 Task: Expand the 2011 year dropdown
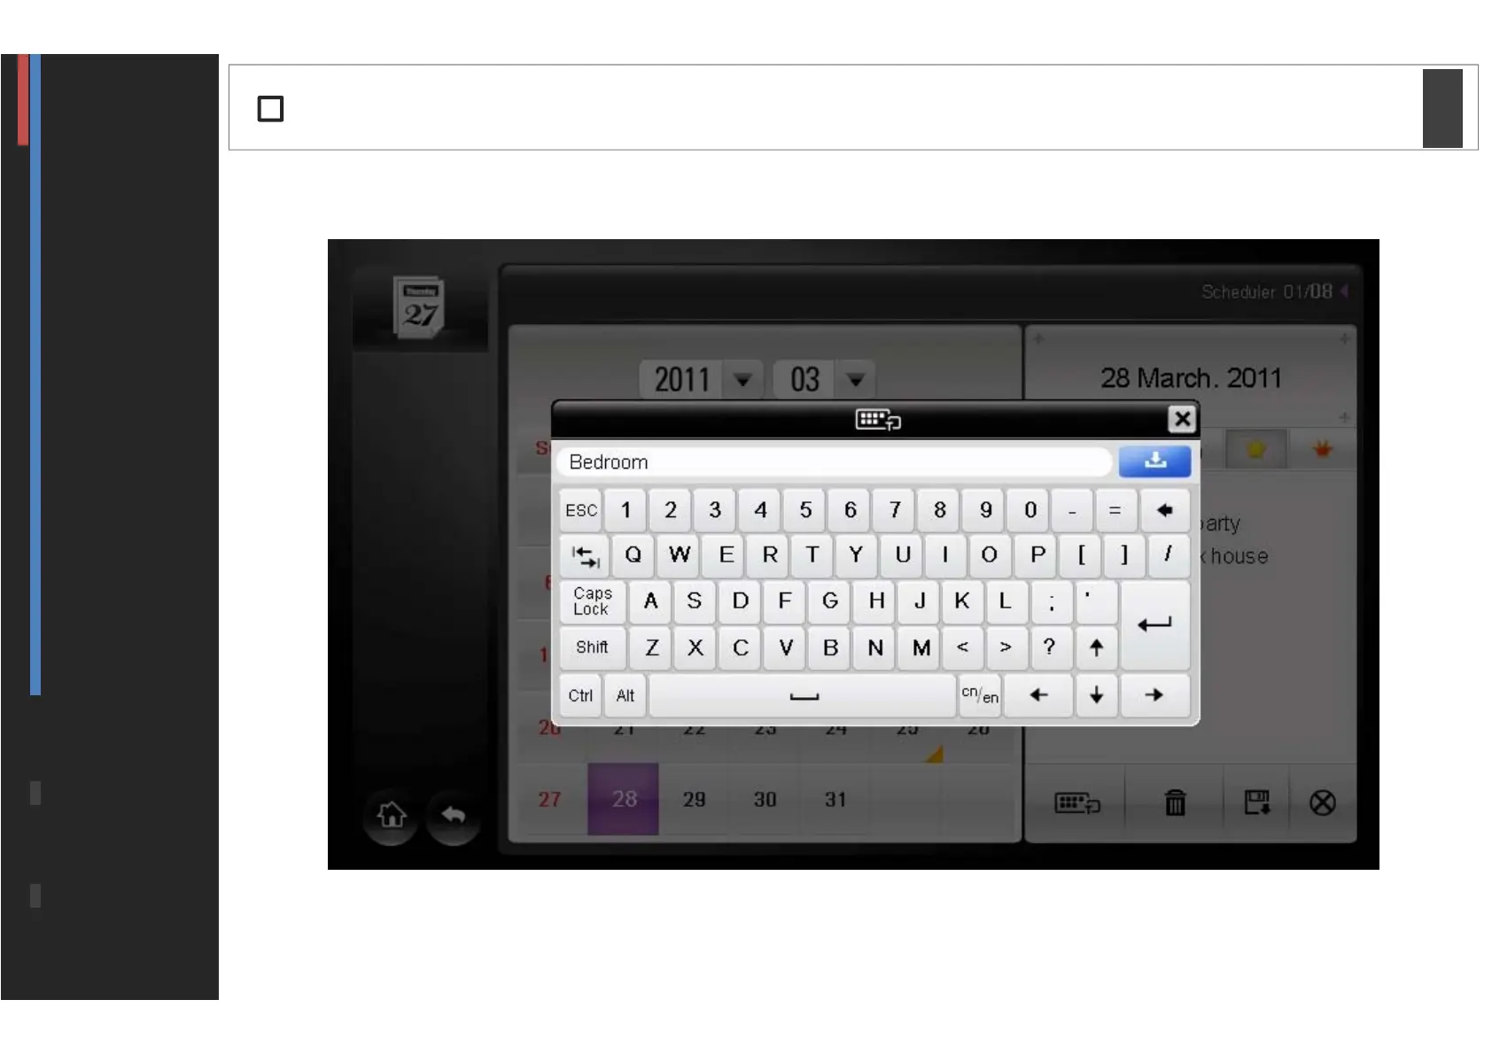pos(743,380)
